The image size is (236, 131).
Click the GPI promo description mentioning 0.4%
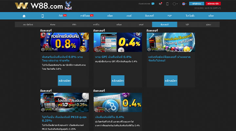(x=116, y=62)
